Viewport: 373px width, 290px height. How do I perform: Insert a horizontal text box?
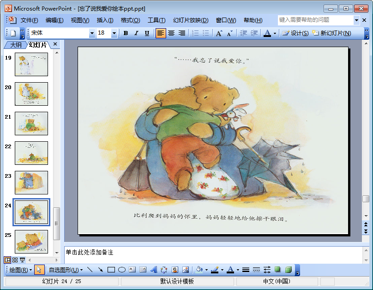[132, 270]
